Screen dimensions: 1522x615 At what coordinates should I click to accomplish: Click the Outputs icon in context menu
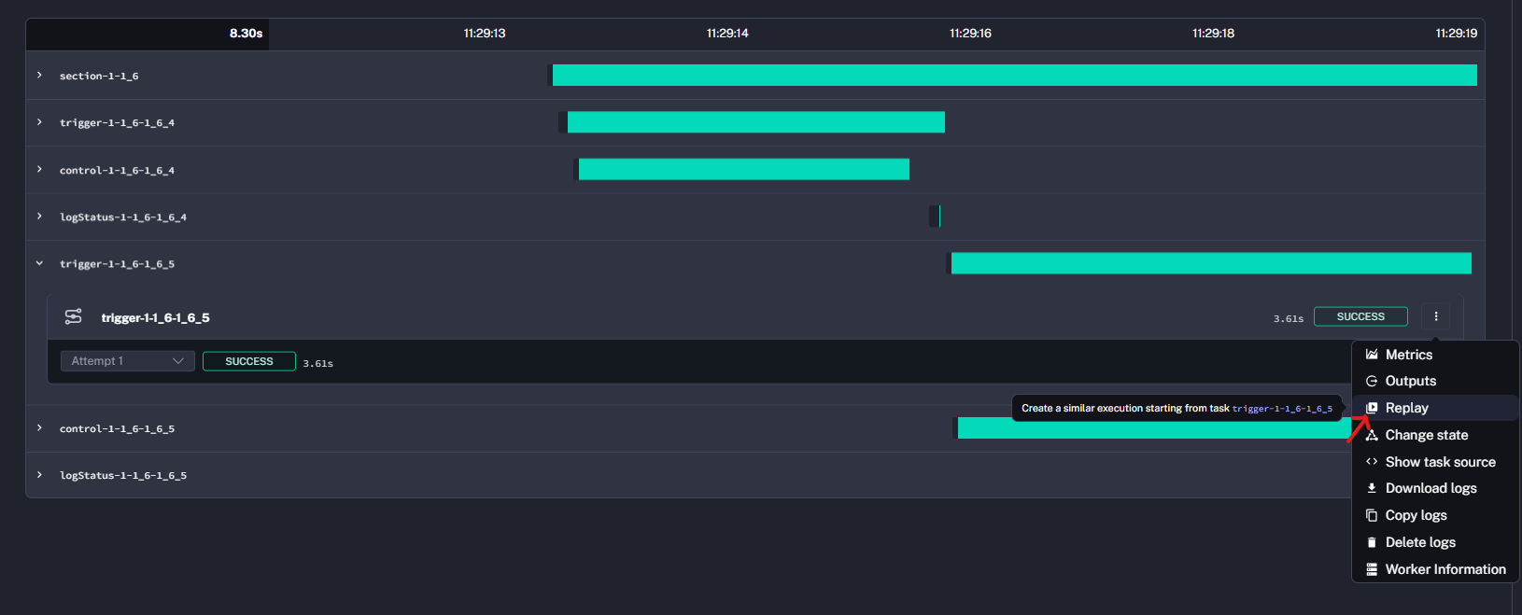coord(1372,381)
